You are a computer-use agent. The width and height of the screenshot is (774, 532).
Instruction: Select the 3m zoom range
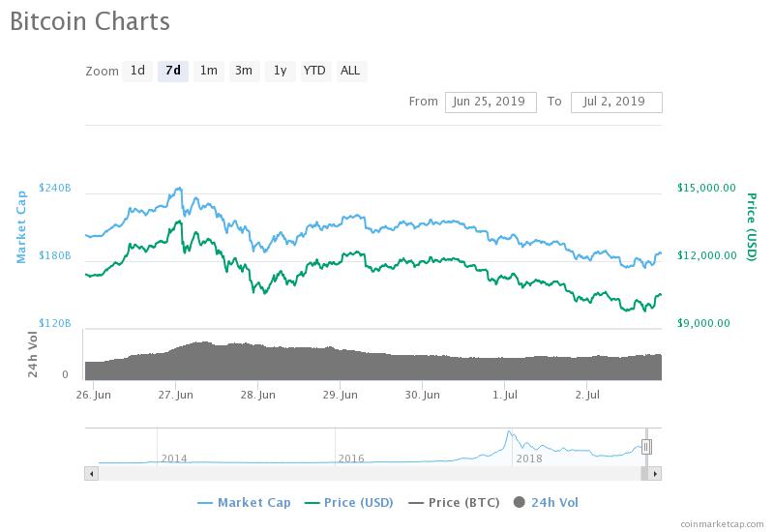click(244, 71)
